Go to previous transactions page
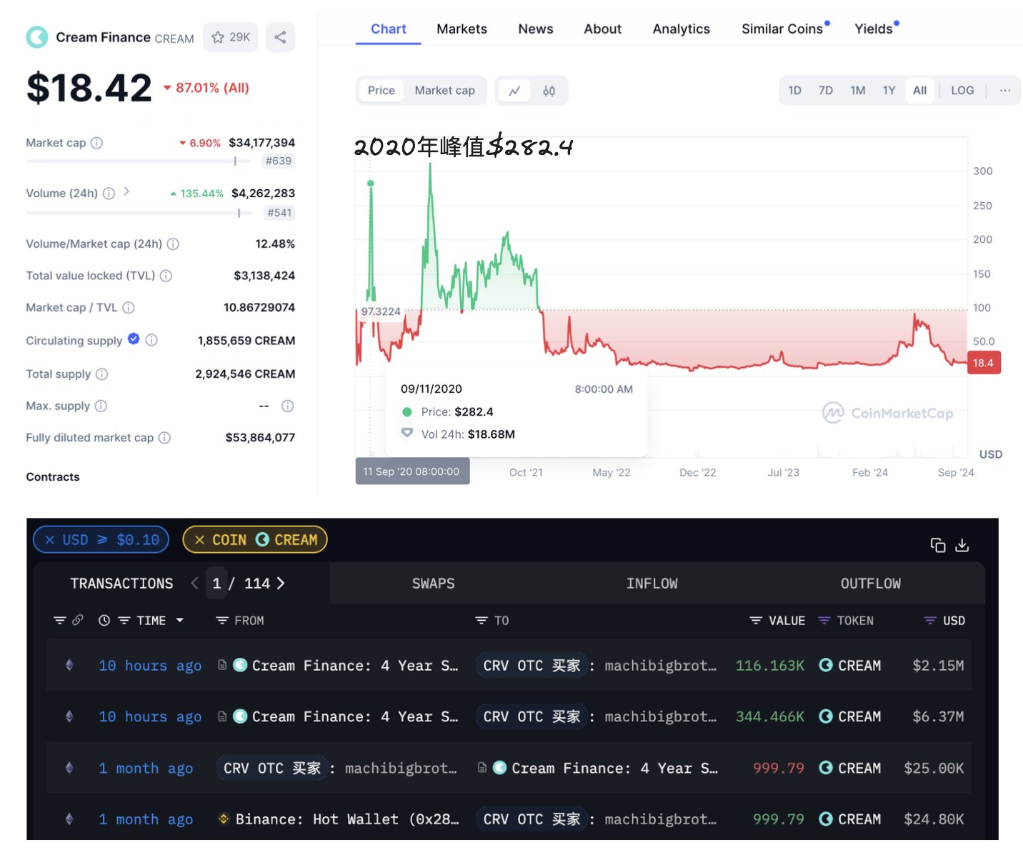Image resolution: width=1023 pixels, height=860 pixels. pos(194,584)
